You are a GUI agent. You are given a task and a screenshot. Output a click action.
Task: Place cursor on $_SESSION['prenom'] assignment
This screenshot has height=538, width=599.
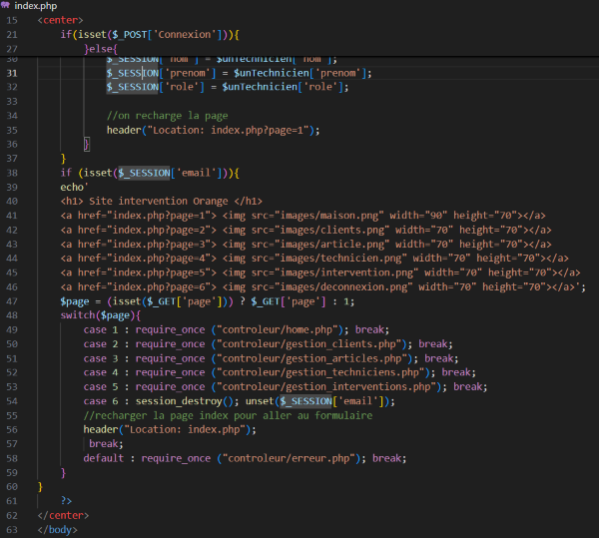tap(240, 73)
